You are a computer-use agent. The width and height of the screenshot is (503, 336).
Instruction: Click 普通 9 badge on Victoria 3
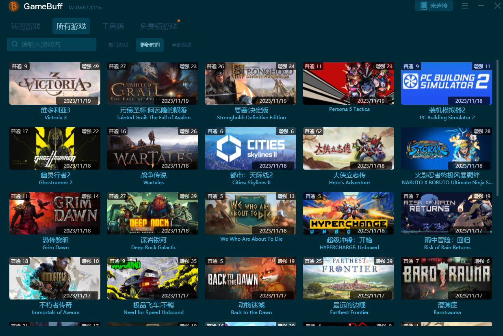pyautogui.click(x=20, y=66)
